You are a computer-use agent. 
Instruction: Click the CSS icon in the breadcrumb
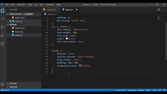coord(45,14)
